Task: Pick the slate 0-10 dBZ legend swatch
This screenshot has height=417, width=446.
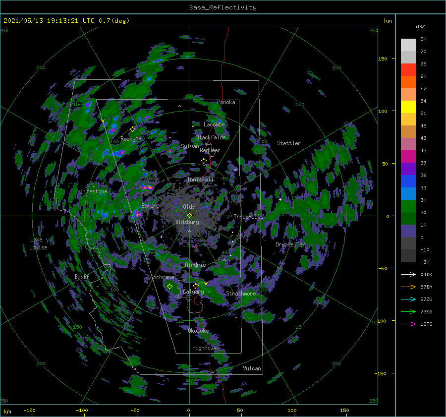Action: click(408, 231)
